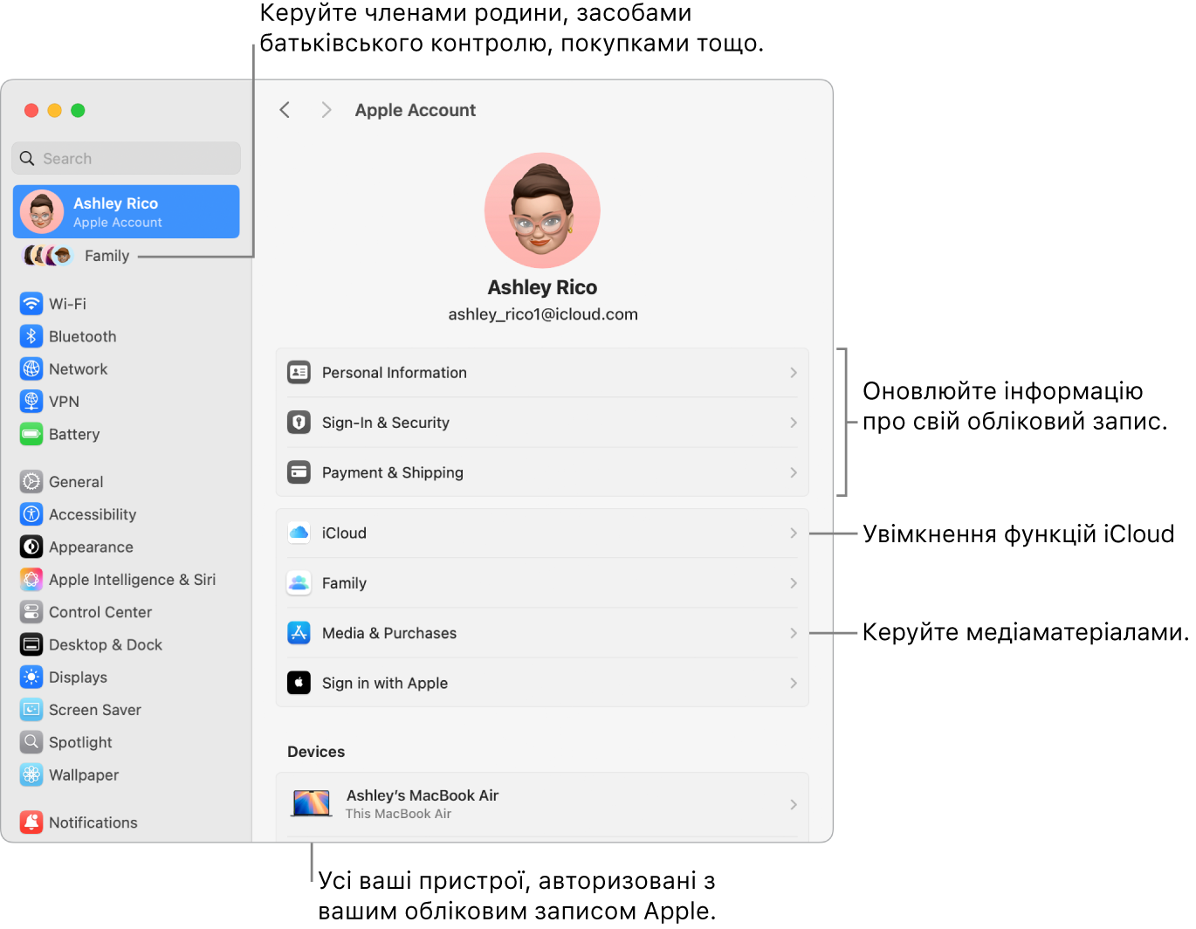The height and width of the screenshot is (929, 1196).
Task: Click the small avatar in sidebar account row
Action: point(42,211)
